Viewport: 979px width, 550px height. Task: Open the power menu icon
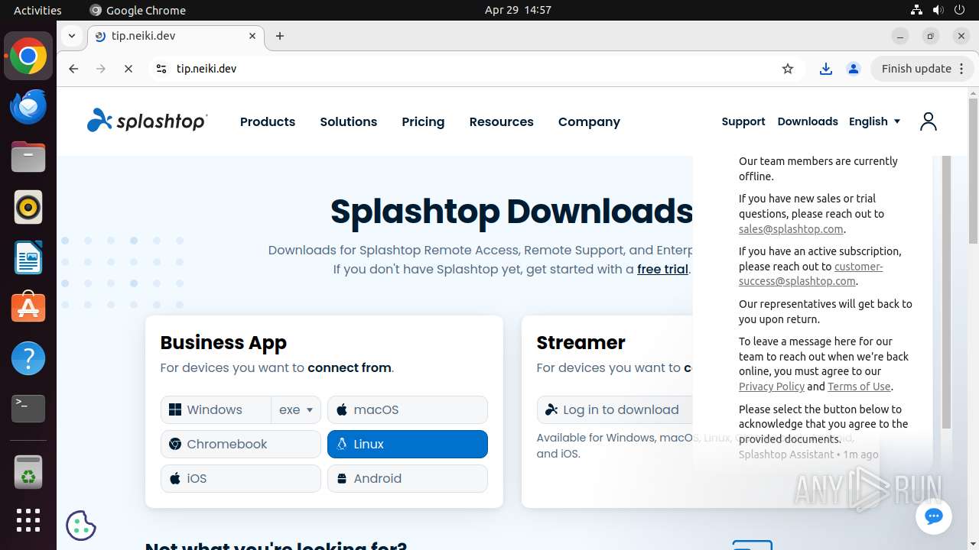(960, 10)
